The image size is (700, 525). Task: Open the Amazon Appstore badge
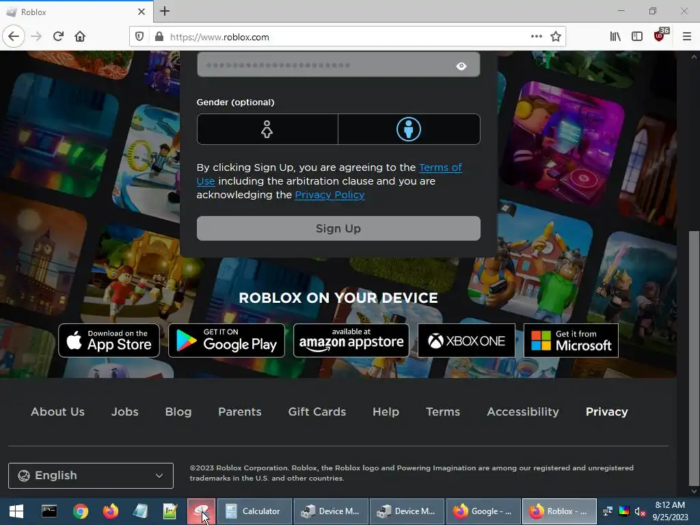(x=351, y=340)
